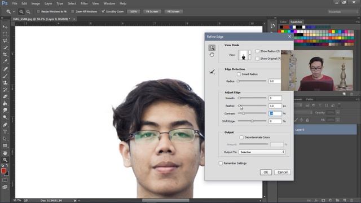361x203 pixels.
Task: Open the File menu
Action: click(15, 3)
